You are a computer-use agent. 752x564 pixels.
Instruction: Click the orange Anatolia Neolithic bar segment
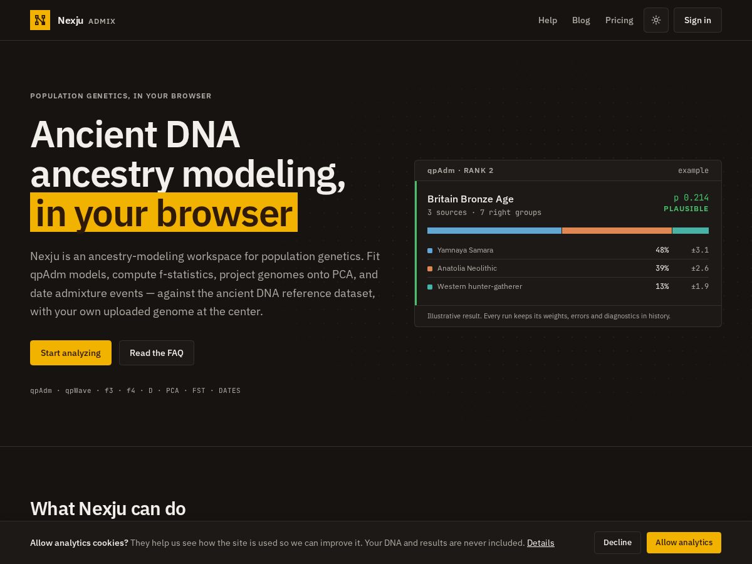click(617, 231)
